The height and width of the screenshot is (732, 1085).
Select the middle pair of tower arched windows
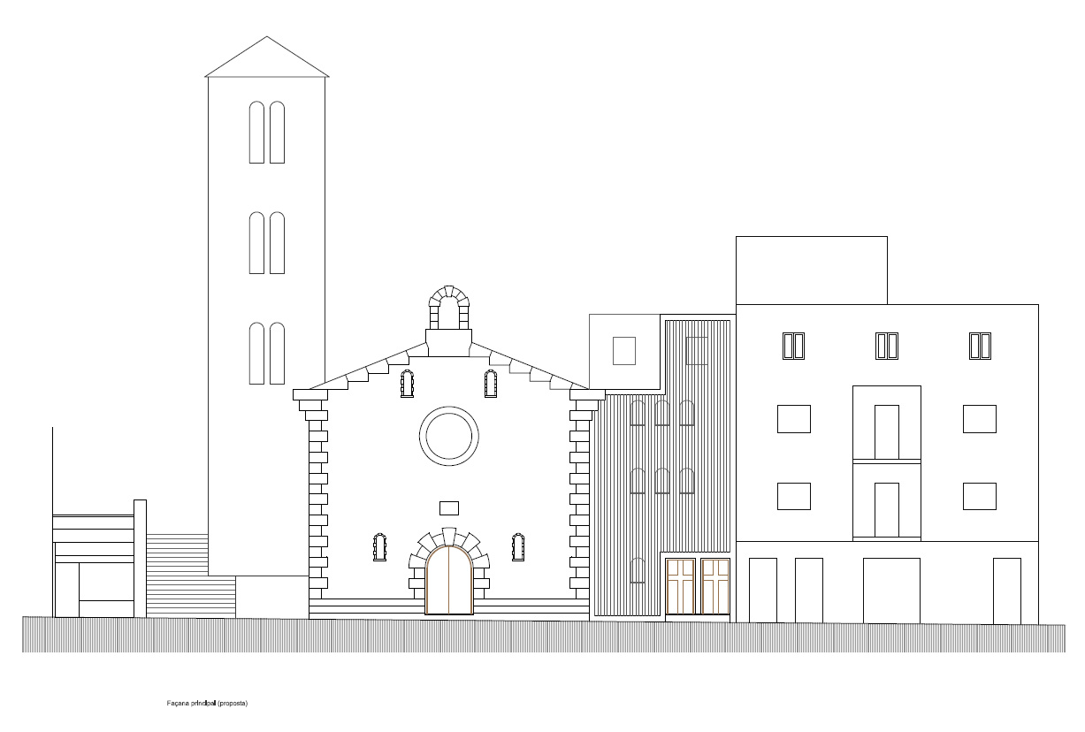[267, 243]
